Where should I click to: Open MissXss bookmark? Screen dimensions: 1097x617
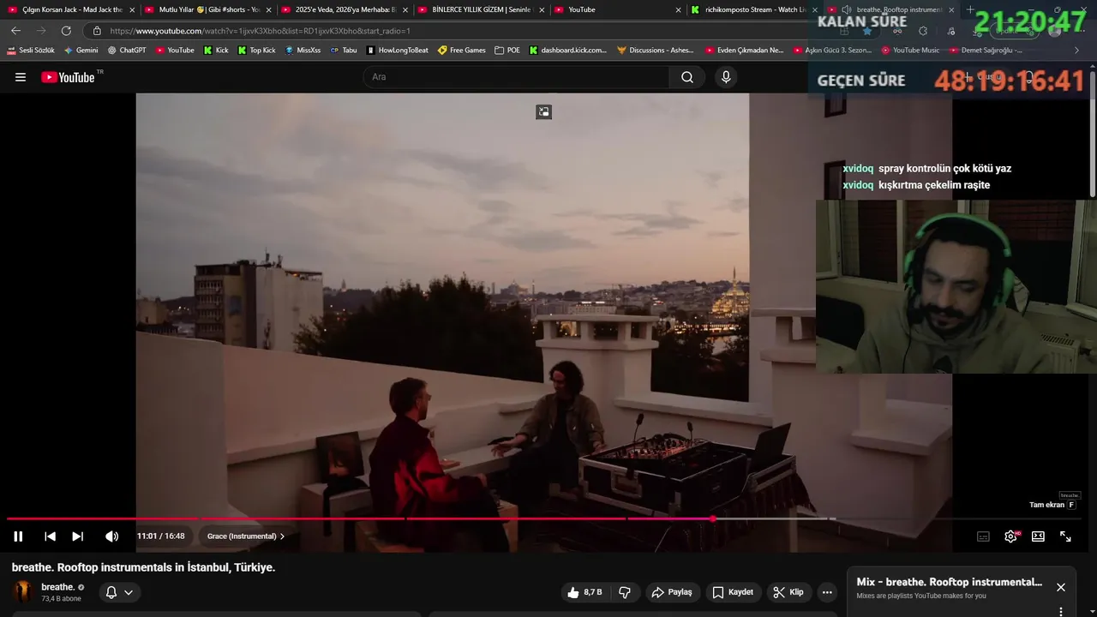[x=303, y=51]
